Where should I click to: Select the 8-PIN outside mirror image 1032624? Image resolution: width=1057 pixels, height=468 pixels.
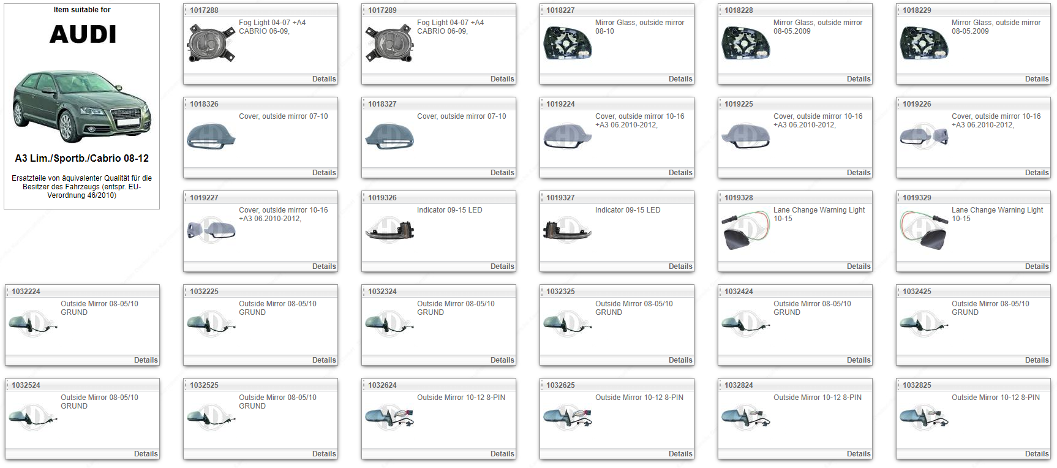[389, 418]
